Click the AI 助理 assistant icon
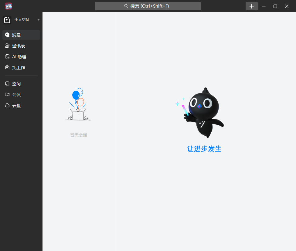Screen dimensions: 296x251 tap(7, 57)
